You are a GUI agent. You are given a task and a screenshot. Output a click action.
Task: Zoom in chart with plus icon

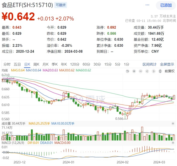click(134, 71)
